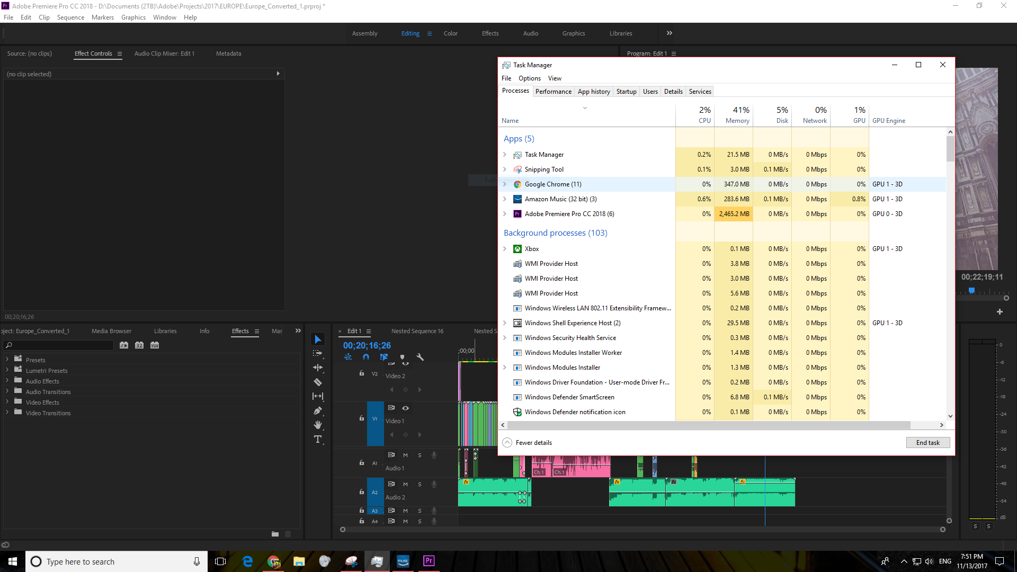Image resolution: width=1017 pixels, height=572 pixels.
Task: Click the Windows taskbar search box
Action: coord(116,561)
